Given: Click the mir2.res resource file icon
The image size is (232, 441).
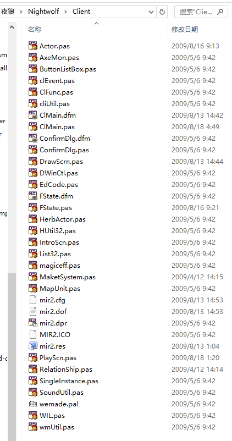Looking at the screenshot, I should coord(33,346).
